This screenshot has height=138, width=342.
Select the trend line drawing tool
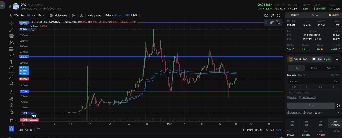(11, 29)
